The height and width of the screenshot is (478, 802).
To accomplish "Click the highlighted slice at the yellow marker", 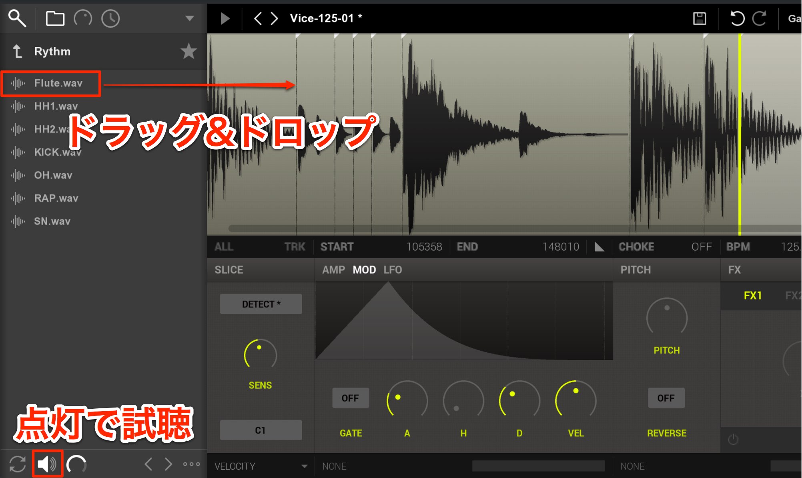I will (x=770, y=134).
